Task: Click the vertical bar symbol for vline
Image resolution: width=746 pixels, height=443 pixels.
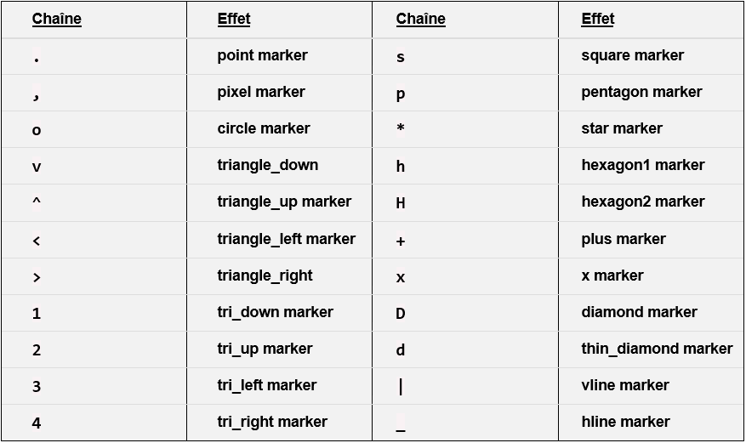Action: tap(401, 387)
